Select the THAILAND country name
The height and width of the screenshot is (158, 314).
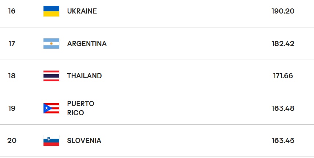click(84, 76)
